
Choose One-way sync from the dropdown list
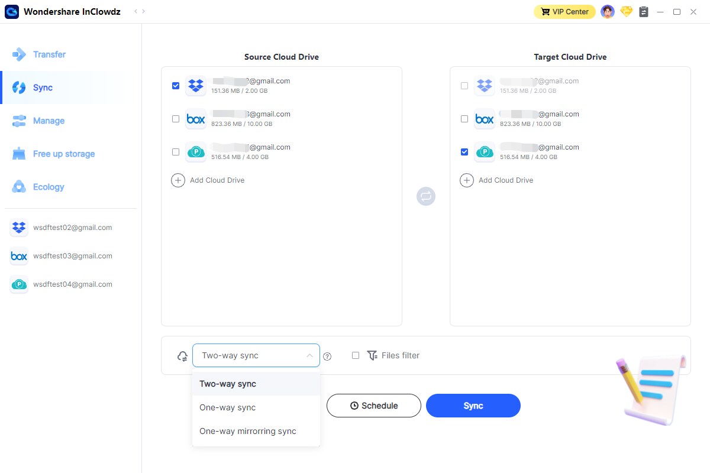[227, 407]
